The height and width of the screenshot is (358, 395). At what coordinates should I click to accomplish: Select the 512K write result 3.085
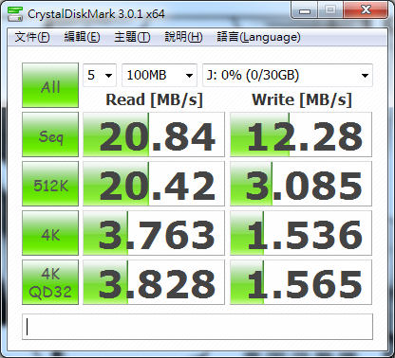point(301,184)
